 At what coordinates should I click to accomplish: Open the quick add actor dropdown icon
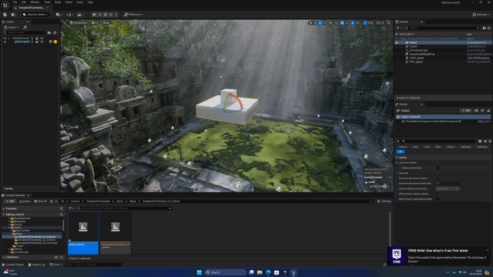59,14
